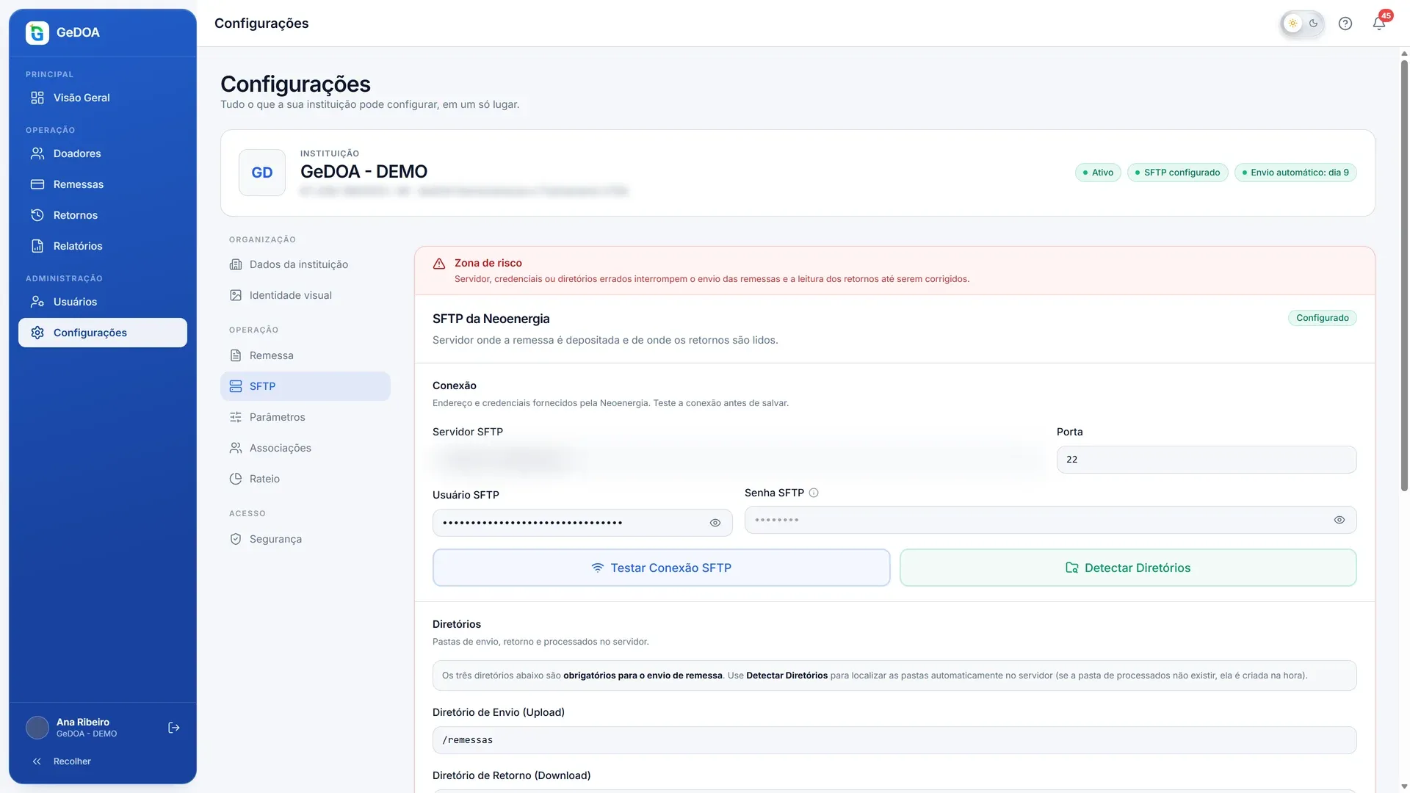Focus the Usuário SFTP field
Viewport: 1410px width, 793px height.
click(x=582, y=523)
